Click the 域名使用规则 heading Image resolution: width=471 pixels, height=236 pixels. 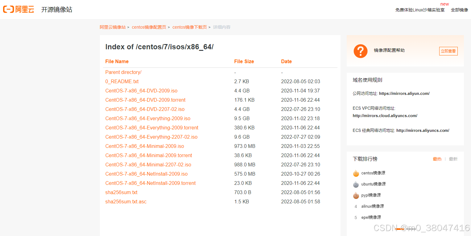[367, 80]
